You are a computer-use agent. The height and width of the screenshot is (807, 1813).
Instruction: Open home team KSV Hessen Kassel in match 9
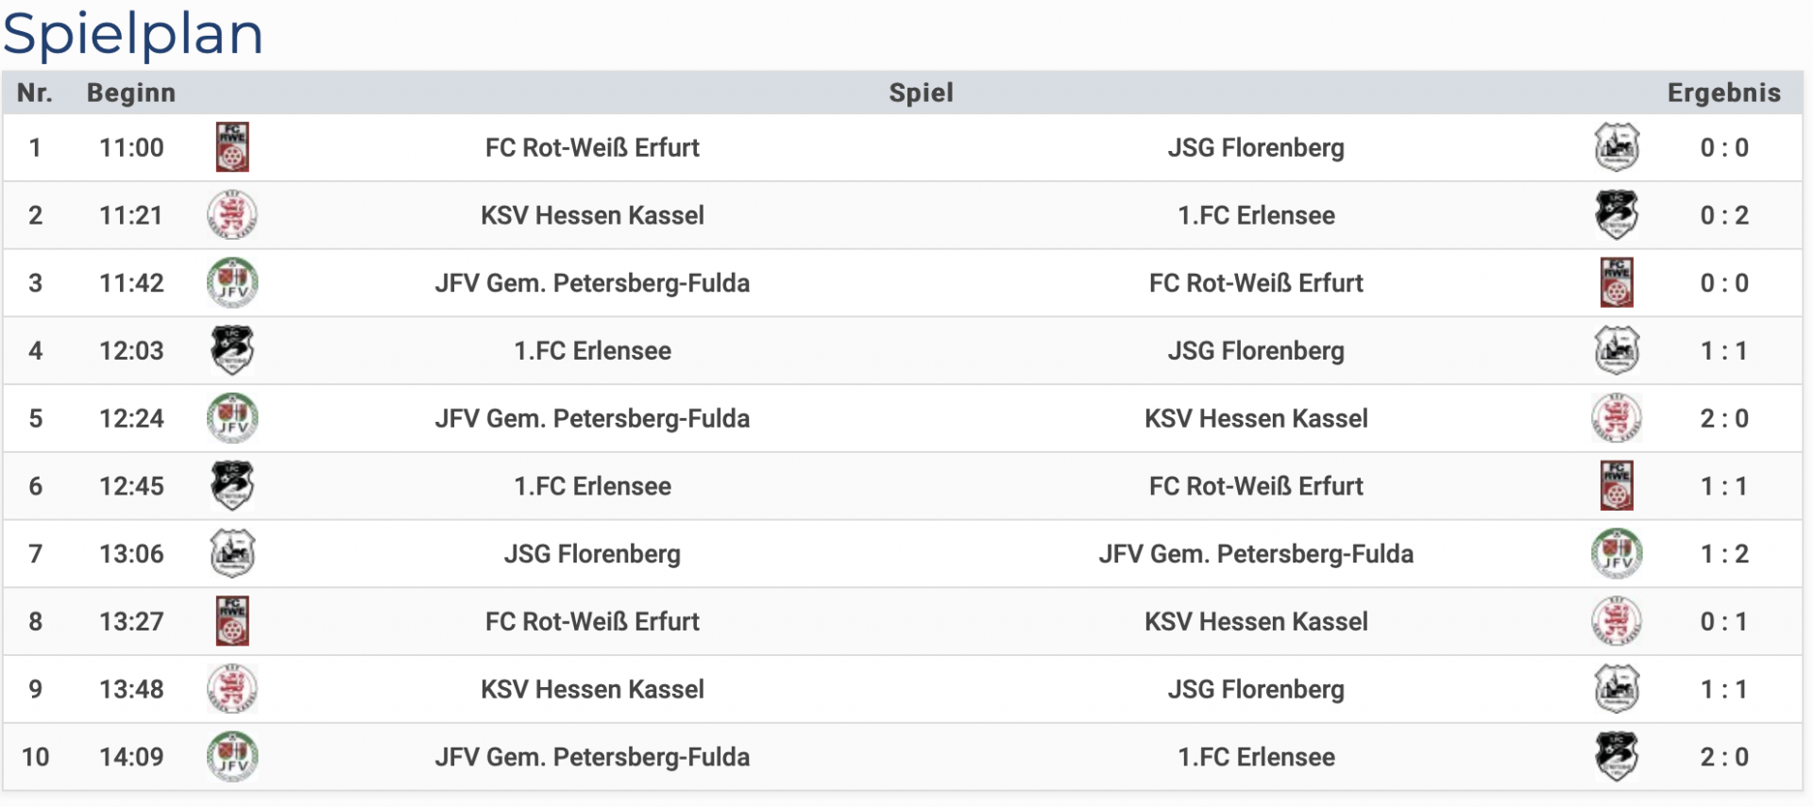pos(592,689)
